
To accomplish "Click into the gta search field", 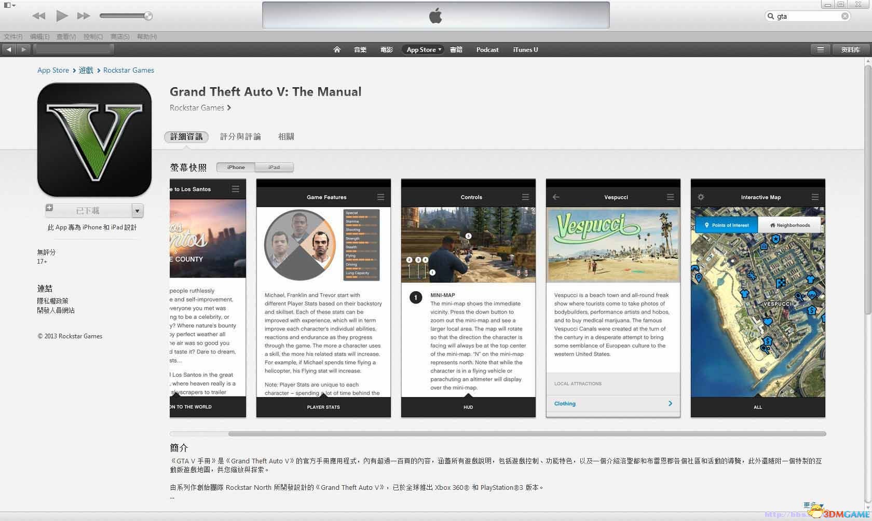I will click(x=808, y=16).
